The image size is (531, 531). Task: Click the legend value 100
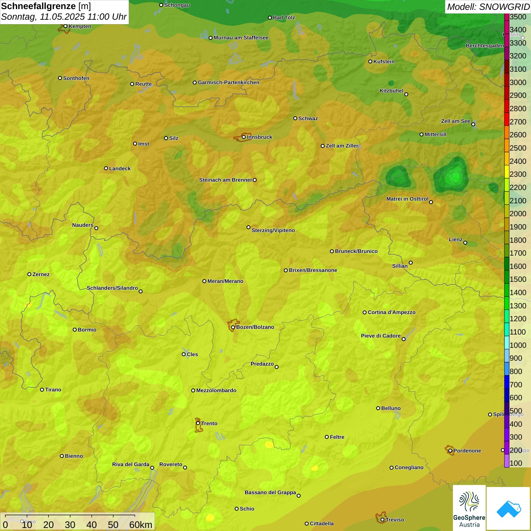click(x=516, y=463)
